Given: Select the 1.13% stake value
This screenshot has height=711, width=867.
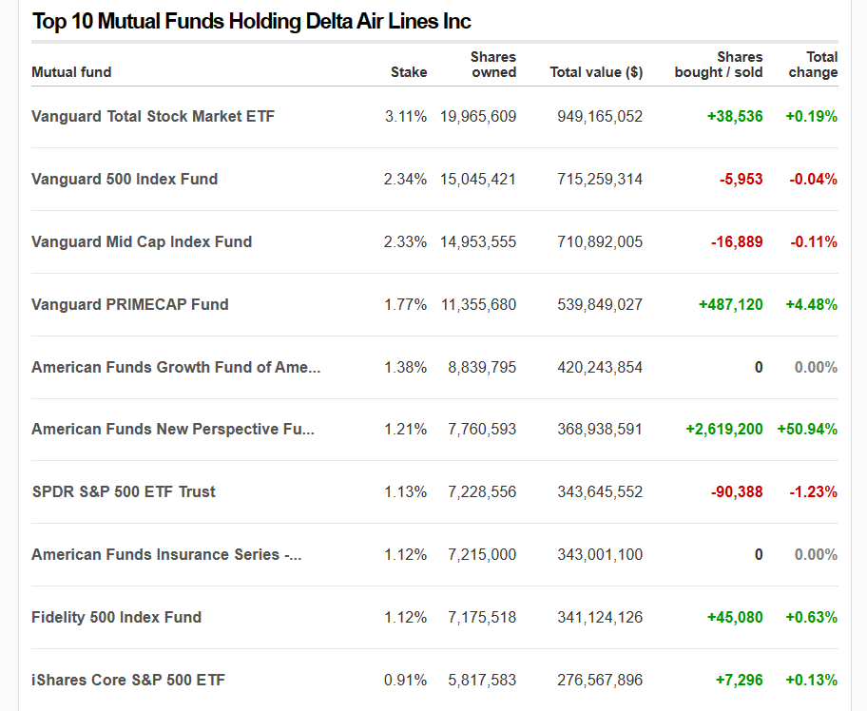Looking at the screenshot, I should point(406,492).
